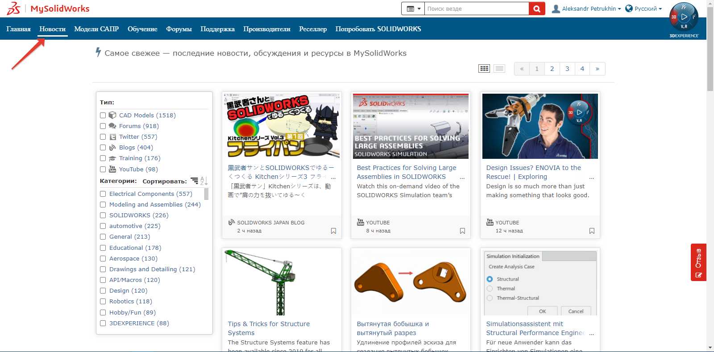The width and height of the screenshot is (714, 352).
Task: Enable the CAD Models type filter
Action: pyautogui.click(x=103, y=116)
